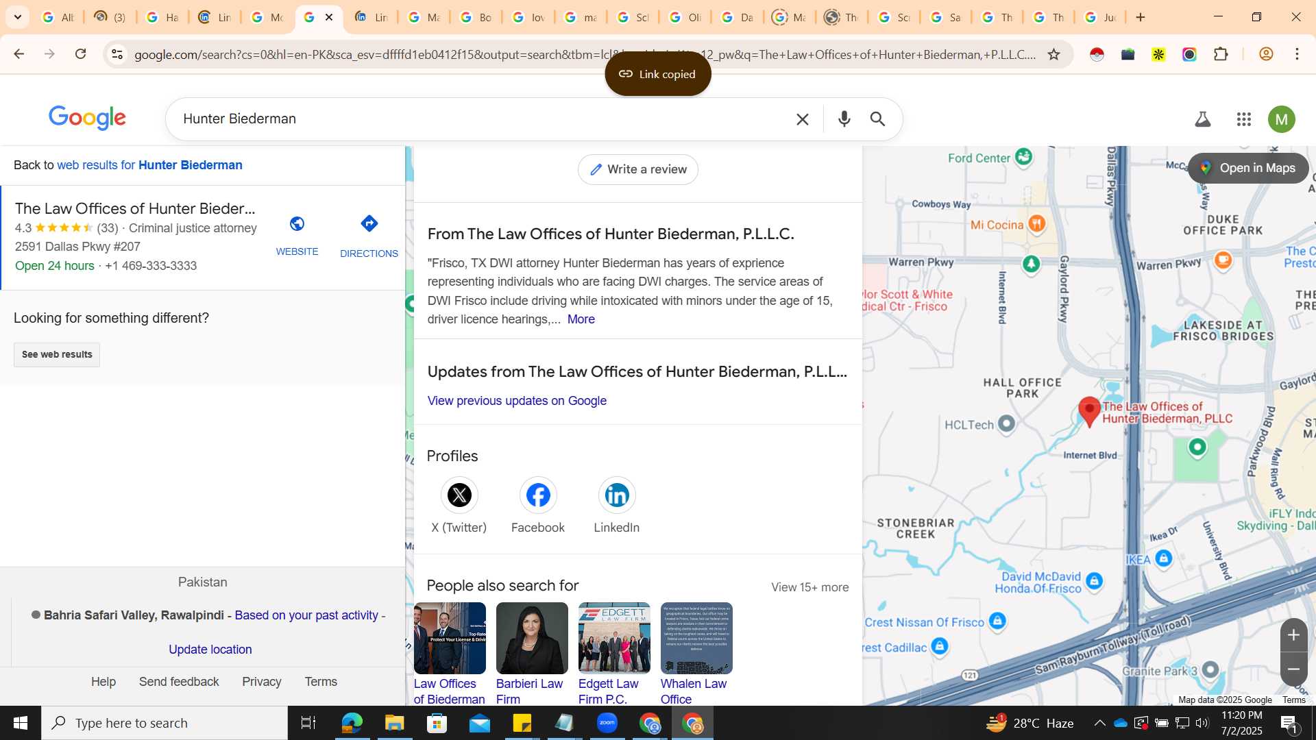Screen dimensions: 1316x740
Task: Open Microsoft Edge from taskbar
Action: click(352, 723)
